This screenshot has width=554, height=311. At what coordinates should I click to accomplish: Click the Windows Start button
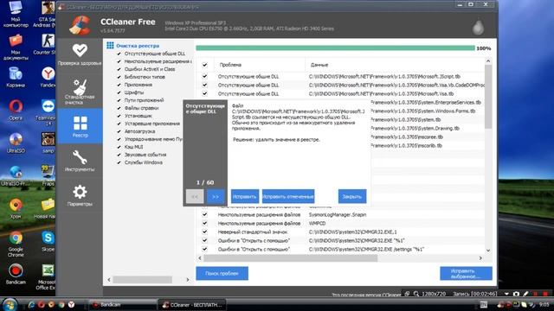click(x=10, y=305)
